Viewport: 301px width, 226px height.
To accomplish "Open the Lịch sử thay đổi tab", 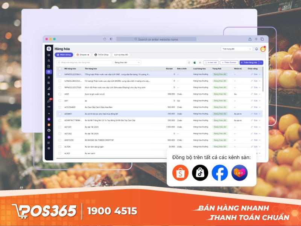I will pos(121,55).
